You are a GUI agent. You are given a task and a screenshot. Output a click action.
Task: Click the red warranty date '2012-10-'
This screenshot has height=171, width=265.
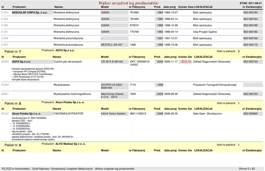tap(186, 62)
